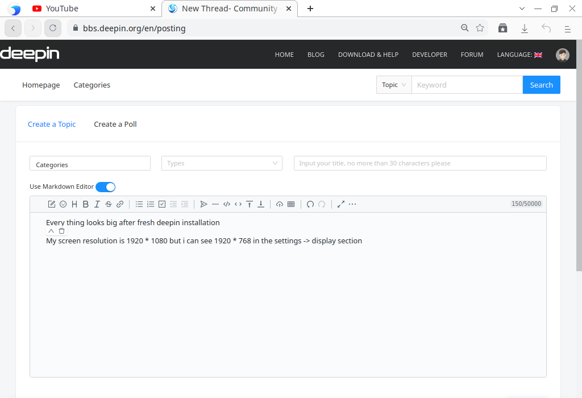Apply strikethrough formatting

[x=109, y=204]
